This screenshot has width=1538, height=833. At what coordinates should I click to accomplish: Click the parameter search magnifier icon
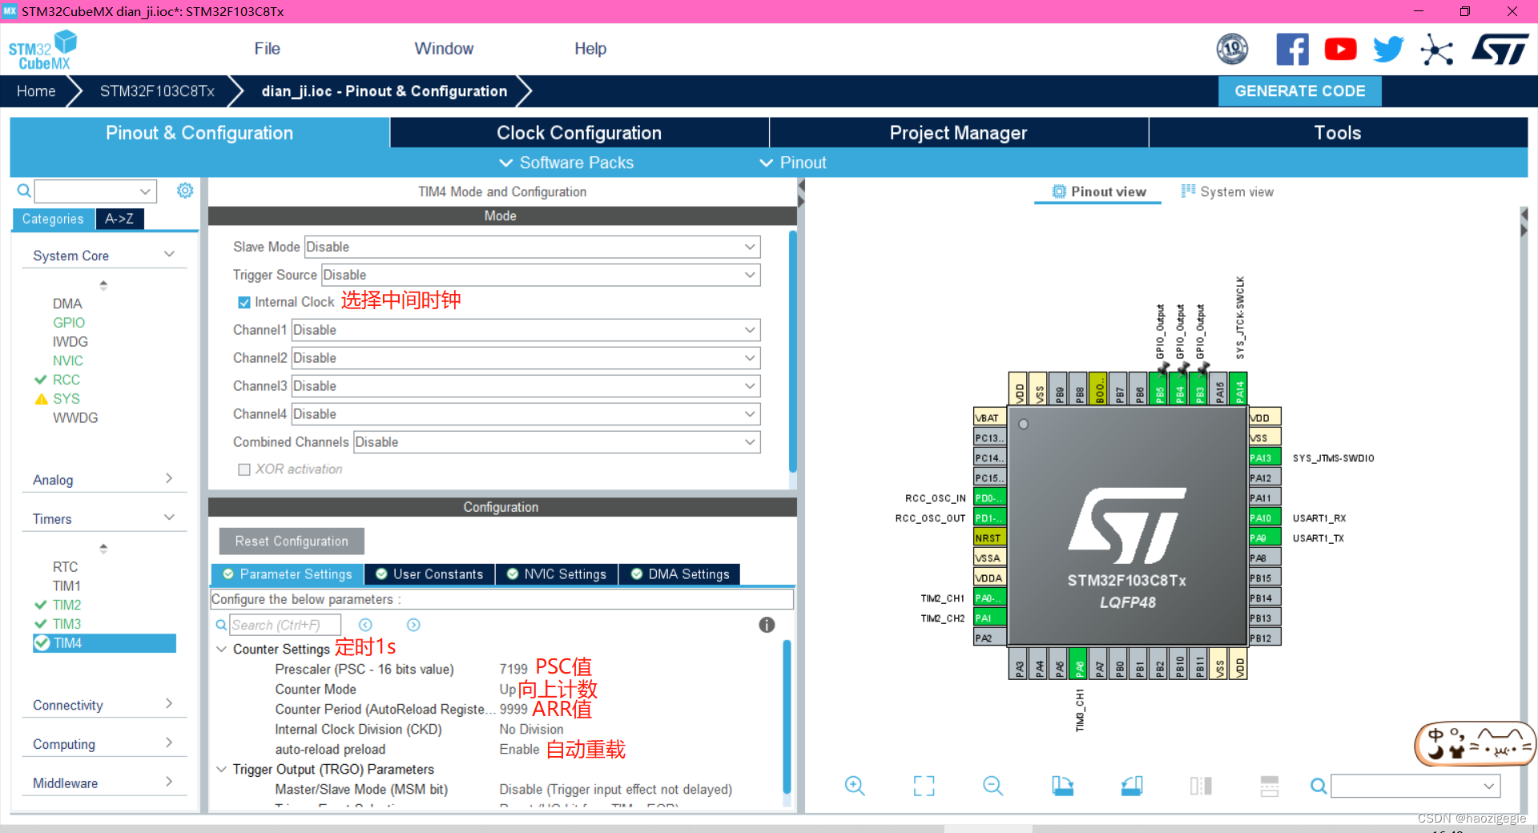[221, 625]
